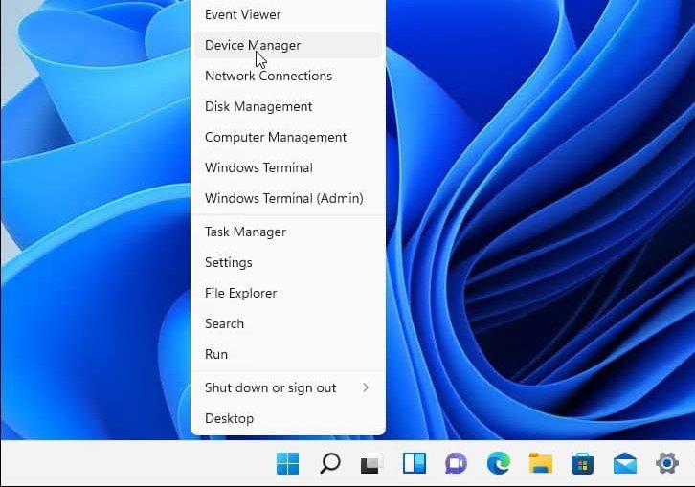Select Search in the context menu
The image size is (695, 487).
pos(288,323)
